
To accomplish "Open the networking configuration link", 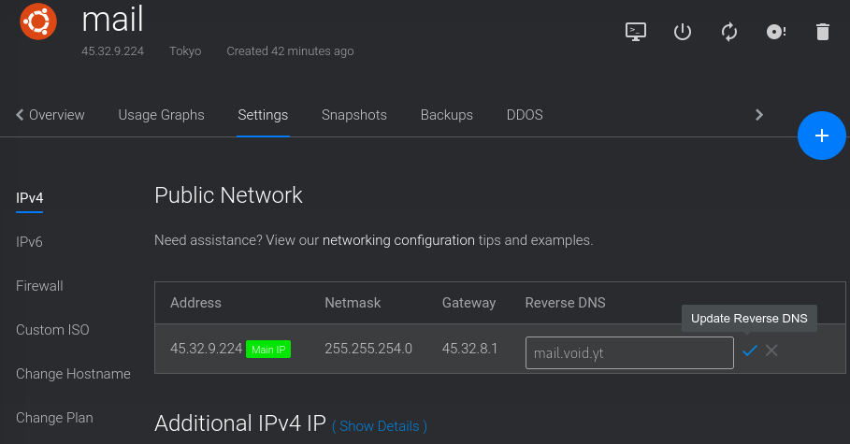I will tap(398, 240).
